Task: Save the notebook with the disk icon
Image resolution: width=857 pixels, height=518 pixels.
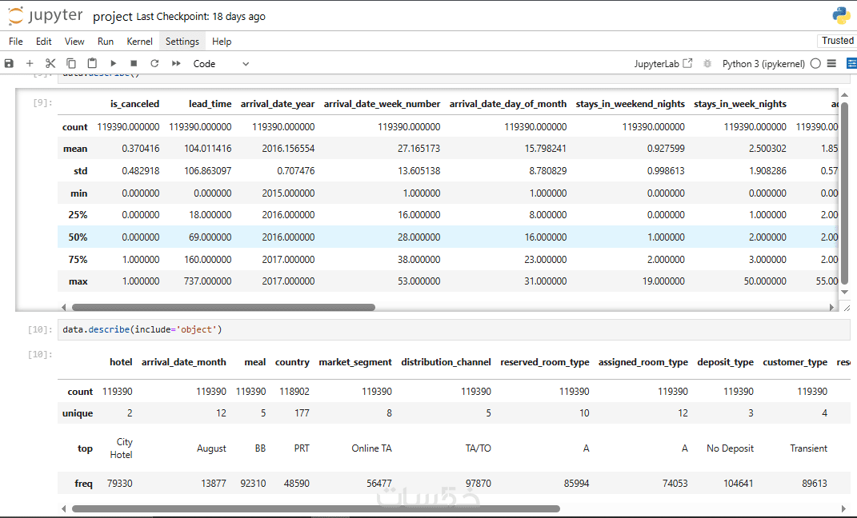Action: [x=9, y=63]
